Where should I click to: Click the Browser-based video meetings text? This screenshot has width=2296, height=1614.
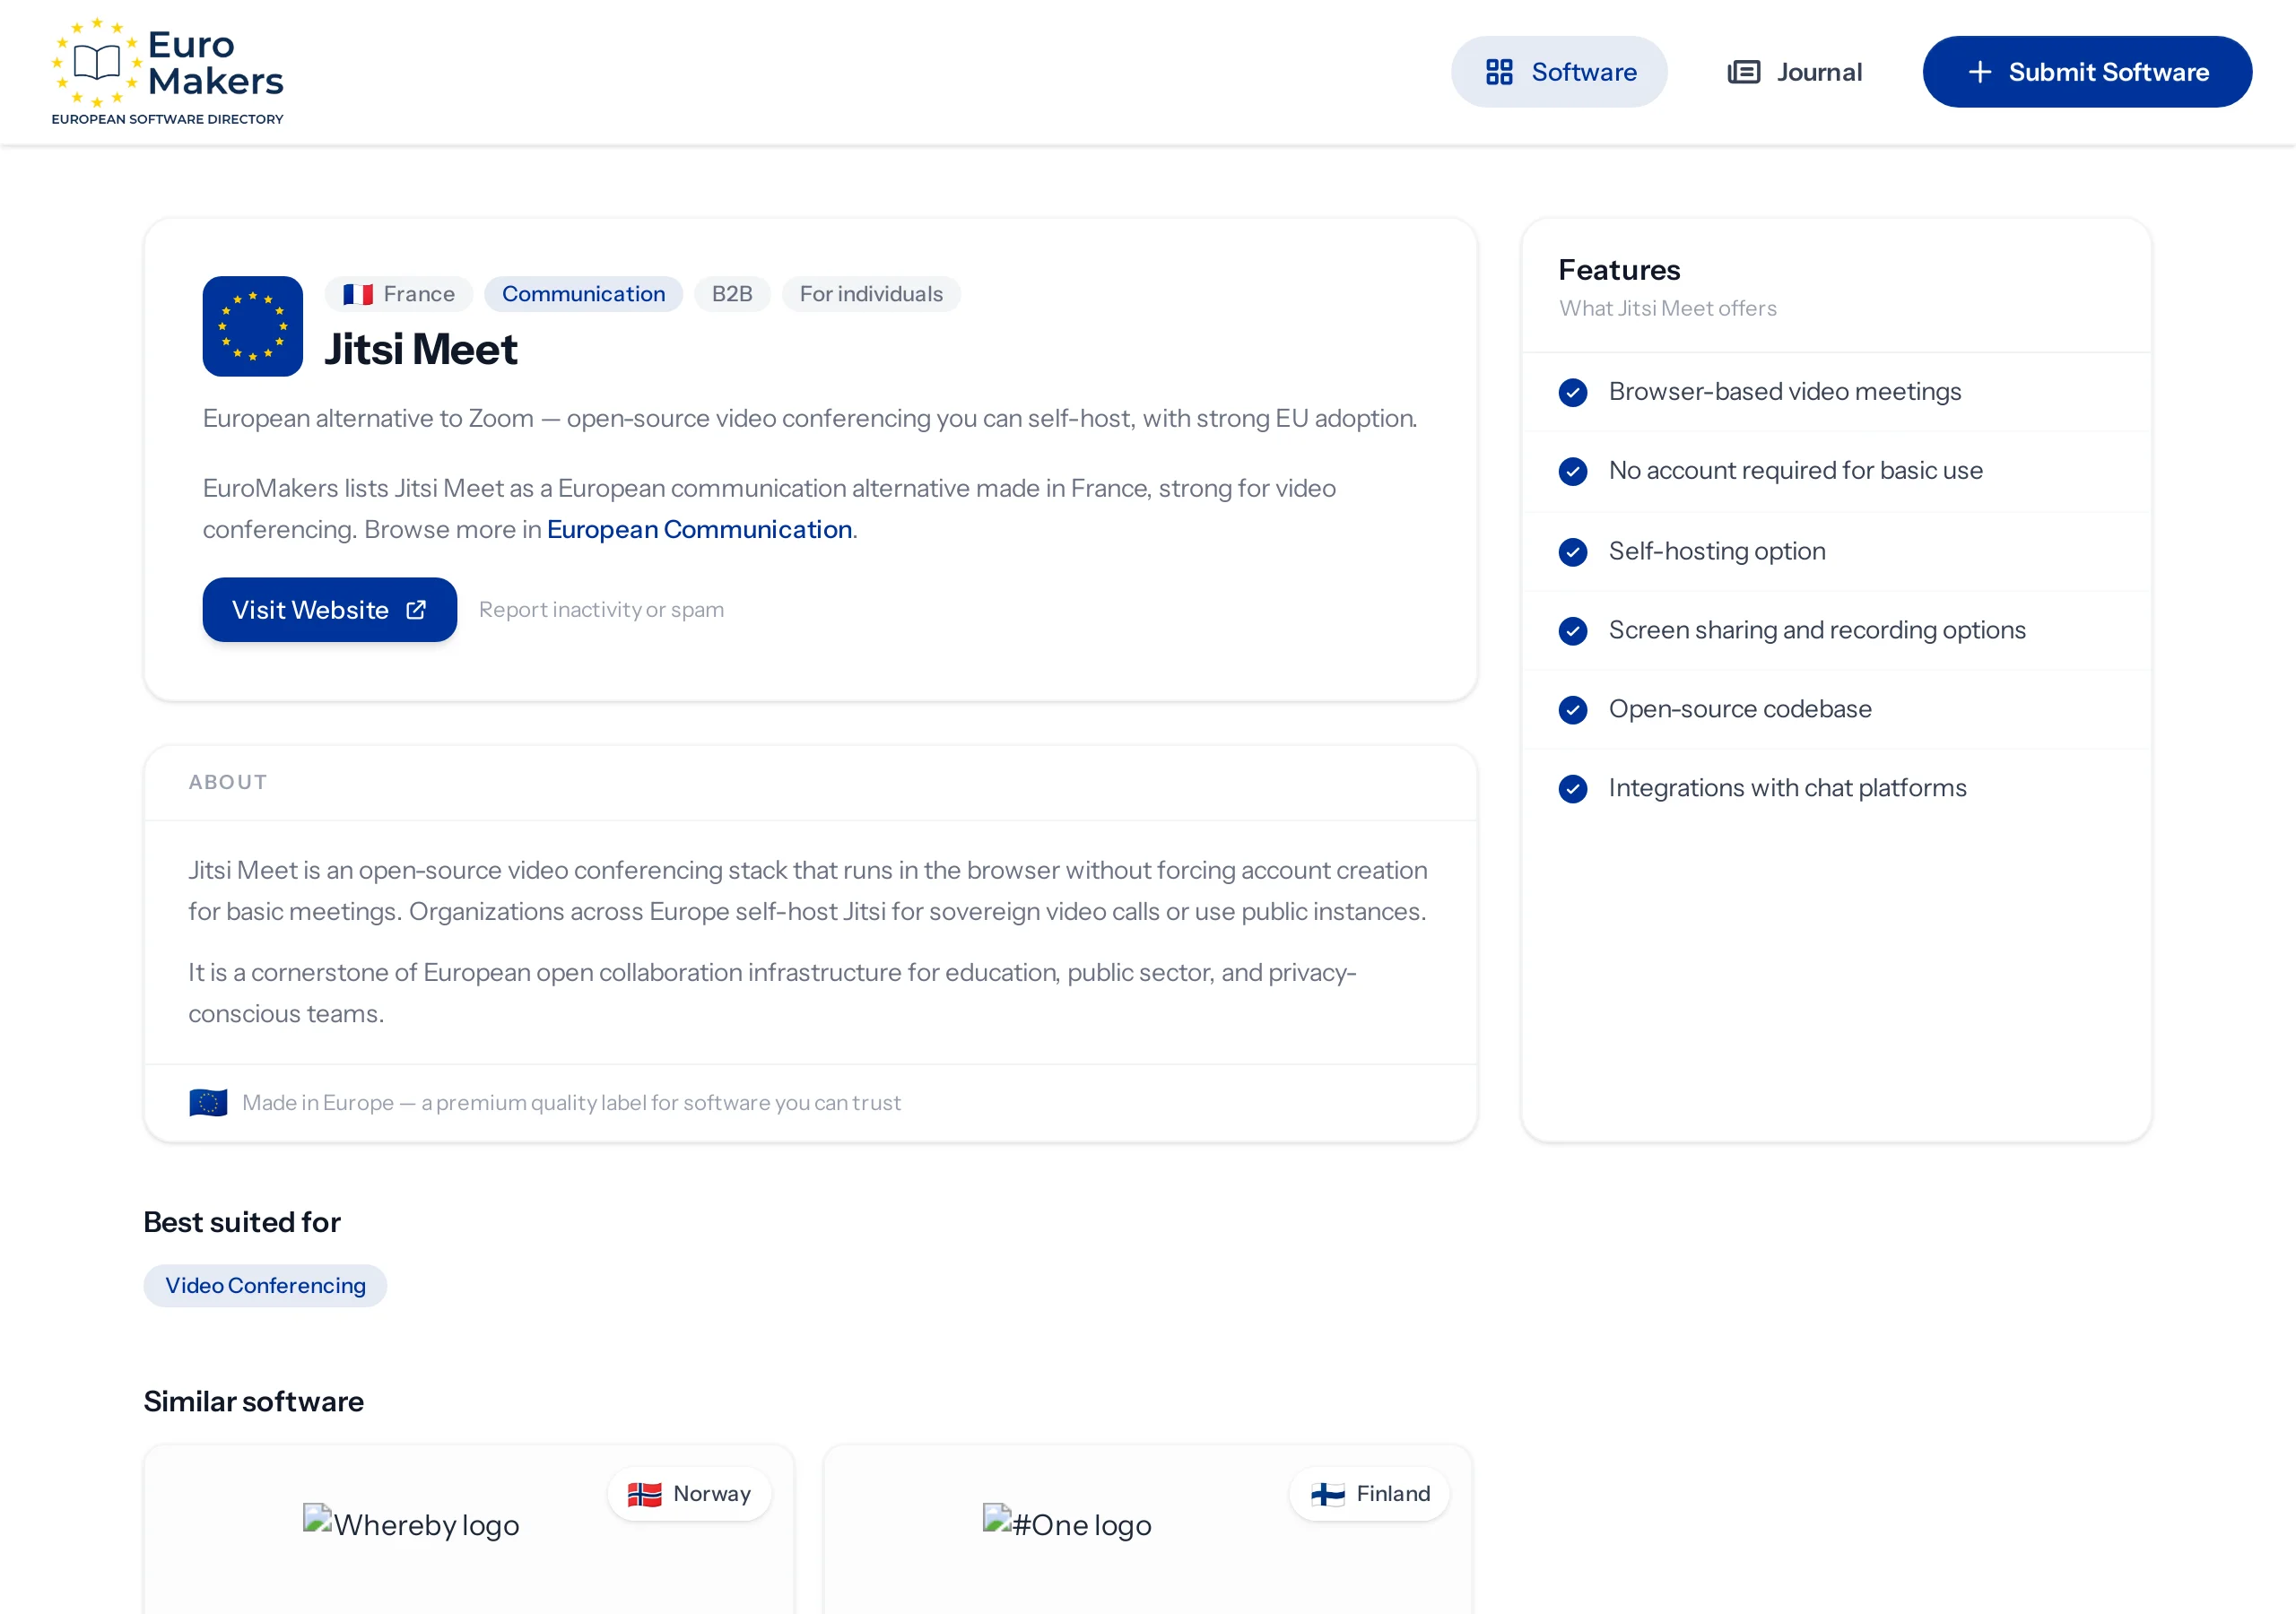[x=1784, y=391]
